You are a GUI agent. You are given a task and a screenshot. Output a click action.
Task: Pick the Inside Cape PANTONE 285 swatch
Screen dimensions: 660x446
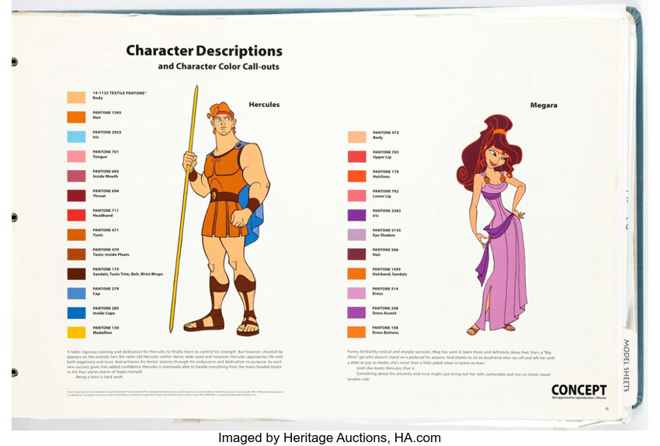click(x=76, y=313)
